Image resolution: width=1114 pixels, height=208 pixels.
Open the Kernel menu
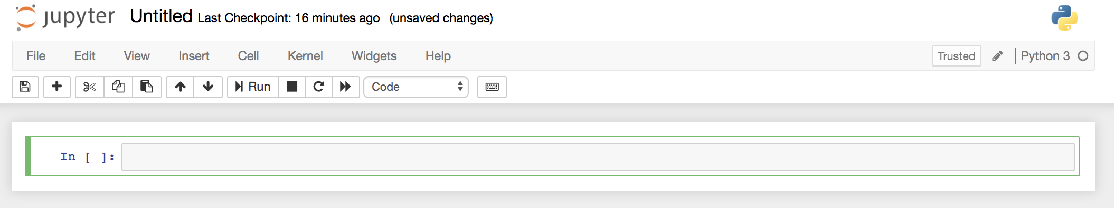tap(305, 56)
